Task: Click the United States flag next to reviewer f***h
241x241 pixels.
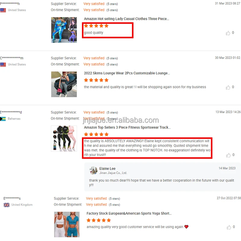Action: coord(3,10)
